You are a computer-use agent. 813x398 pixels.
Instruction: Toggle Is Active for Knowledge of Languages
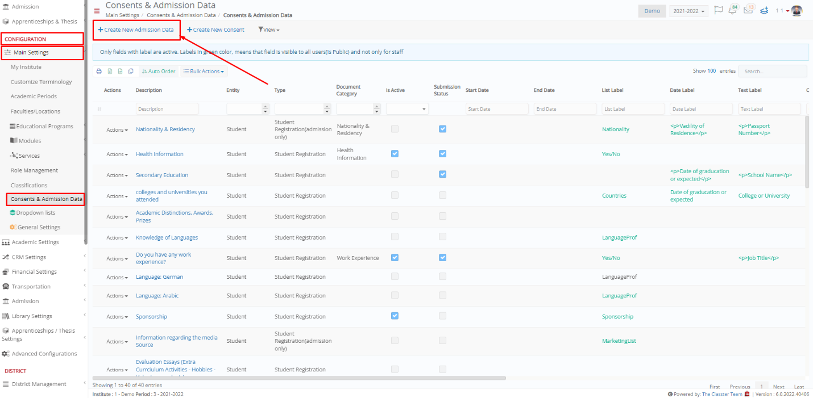tap(395, 237)
